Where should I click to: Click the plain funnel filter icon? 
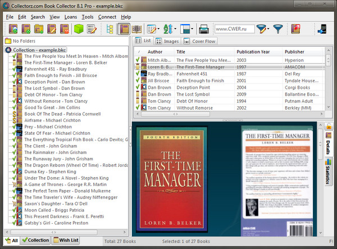277,28
